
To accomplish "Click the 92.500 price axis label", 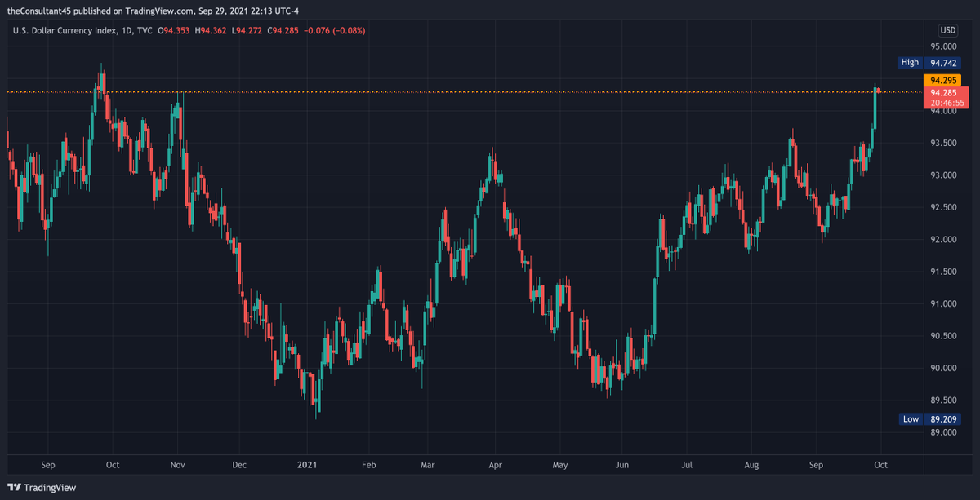I will [x=943, y=207].
